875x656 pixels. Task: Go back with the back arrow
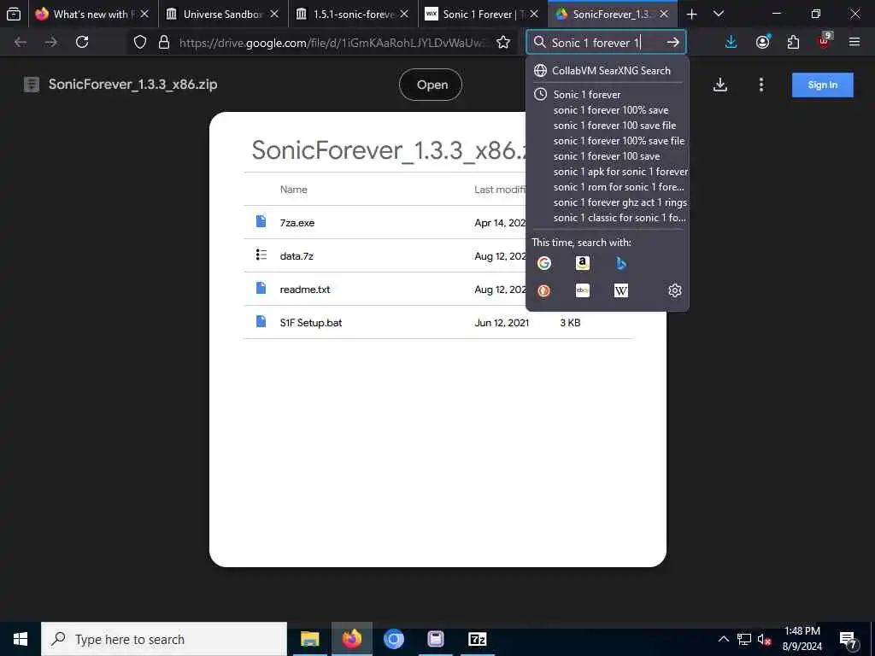pos(21,42)
